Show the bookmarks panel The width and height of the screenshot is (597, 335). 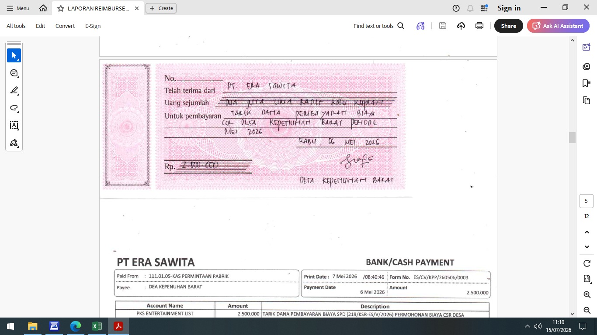pyautogui.click(x=587, y=83)
